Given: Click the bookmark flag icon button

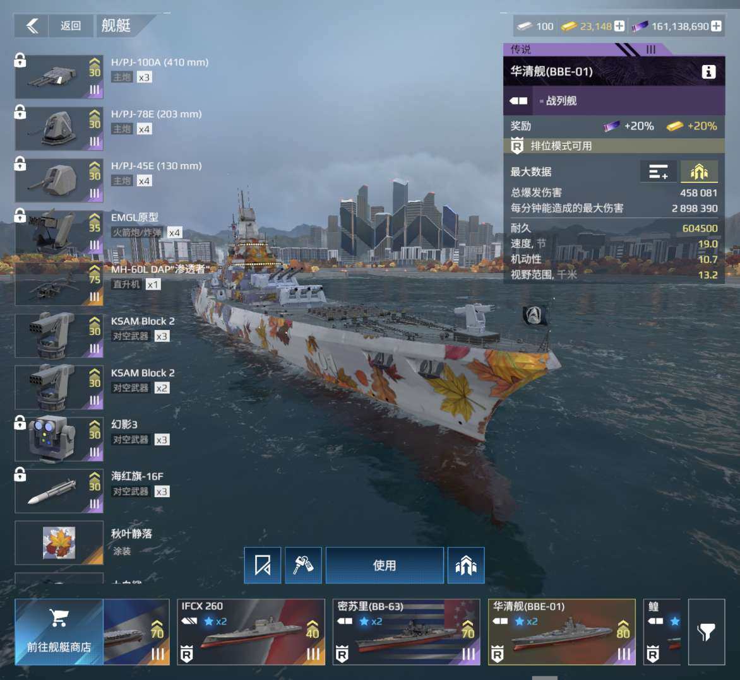Looking at the screenshot, I should (x=263, y=565).
